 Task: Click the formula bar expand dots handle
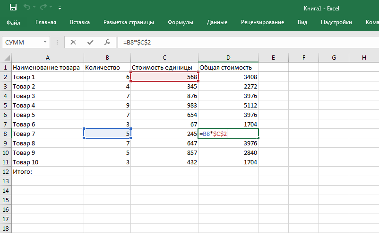pos(57,43)
